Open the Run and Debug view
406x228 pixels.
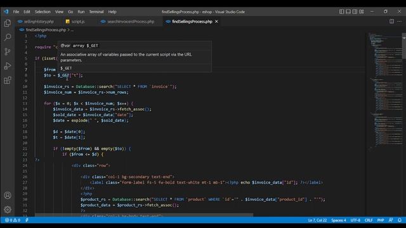click(x=8, y=66)
